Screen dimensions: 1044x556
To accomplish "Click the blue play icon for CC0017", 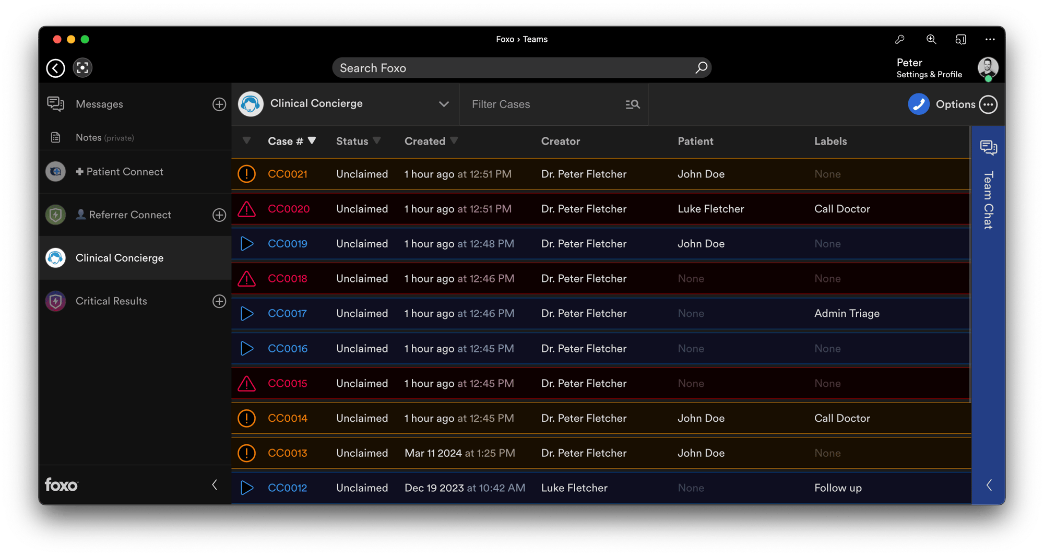I will click(247, 314).
